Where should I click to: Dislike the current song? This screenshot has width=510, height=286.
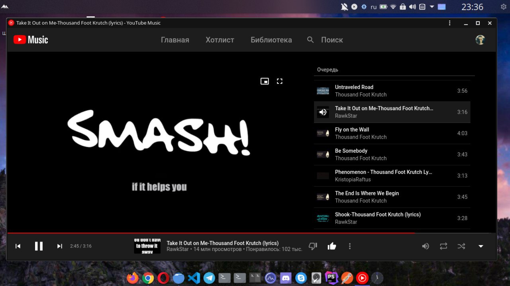tap(313, 246)
